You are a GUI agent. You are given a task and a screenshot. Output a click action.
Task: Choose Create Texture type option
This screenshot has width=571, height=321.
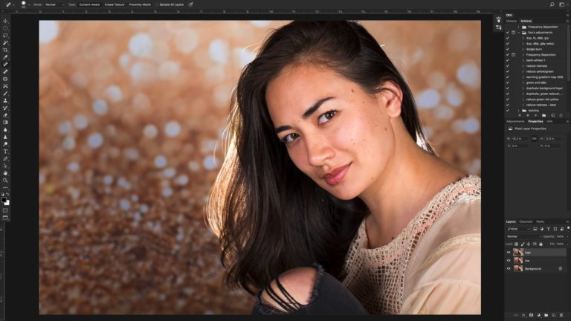(114, 4)
